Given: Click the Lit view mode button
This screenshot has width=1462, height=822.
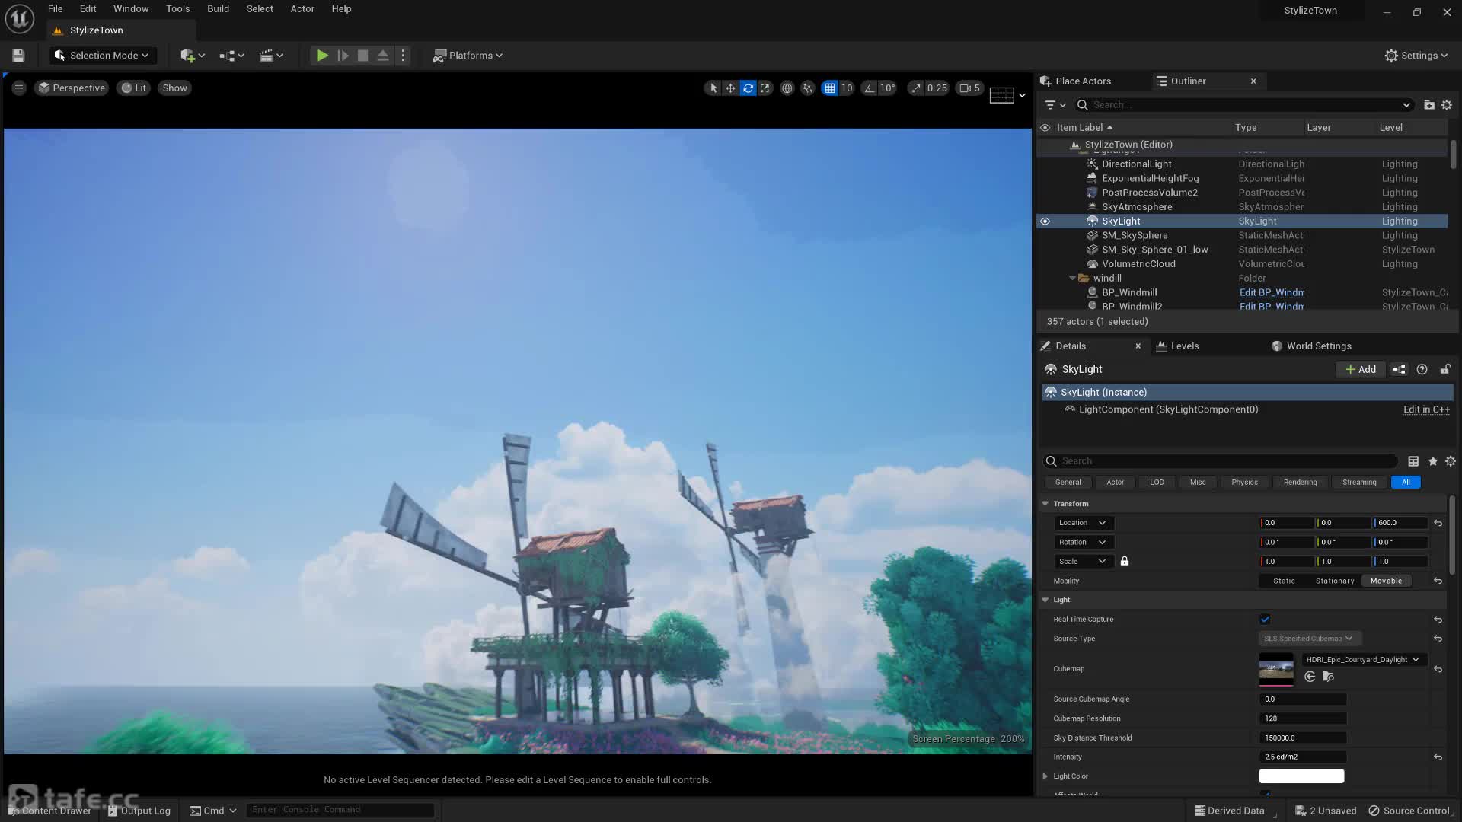Looking at the screenshot, I should (134, 88).
